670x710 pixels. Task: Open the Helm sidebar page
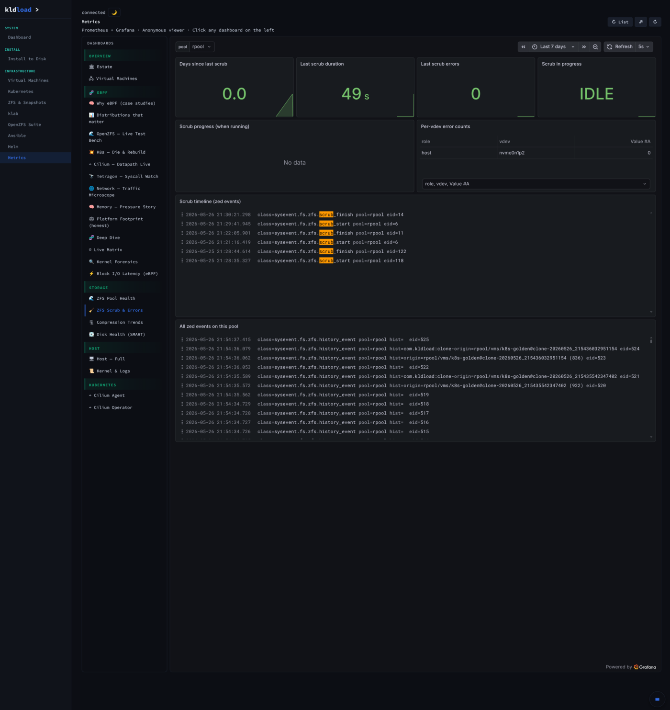[13, 147]
